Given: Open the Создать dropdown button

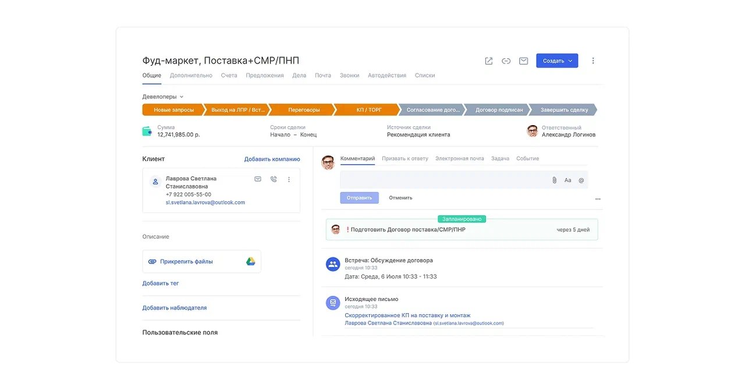Looking at the screenshot, I should [557, 61].
